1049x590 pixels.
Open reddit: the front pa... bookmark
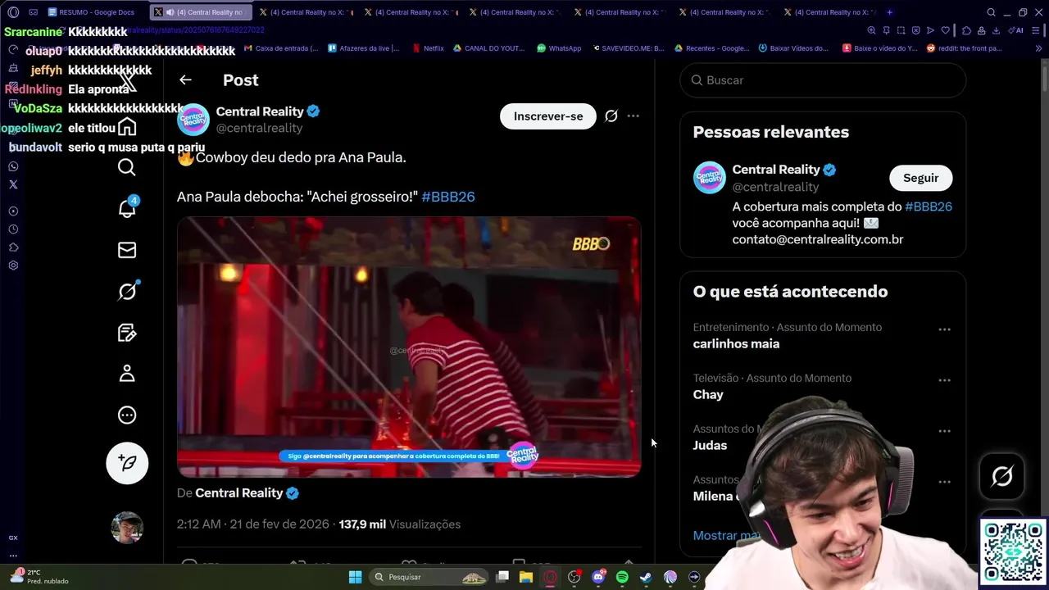[x=964, y=48]
